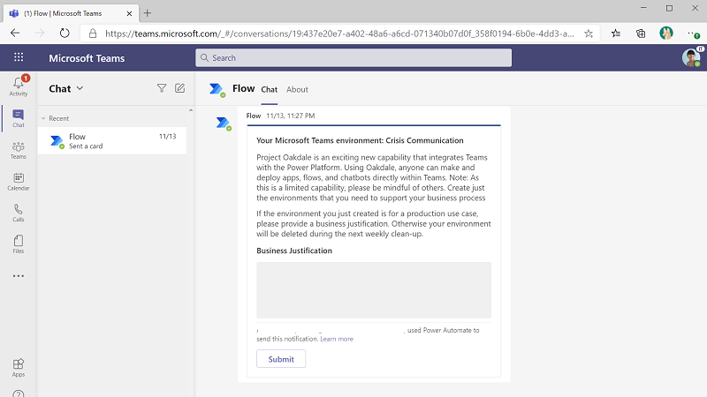707x397 pixels.
Task: Go forward with the browser forward arrow
Action: [x=40, y=33]
